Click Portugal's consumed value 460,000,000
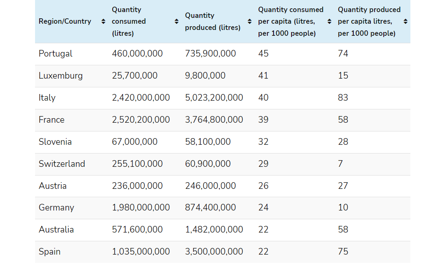The width and height of the screenshot is (440, 265). point(137,53)
